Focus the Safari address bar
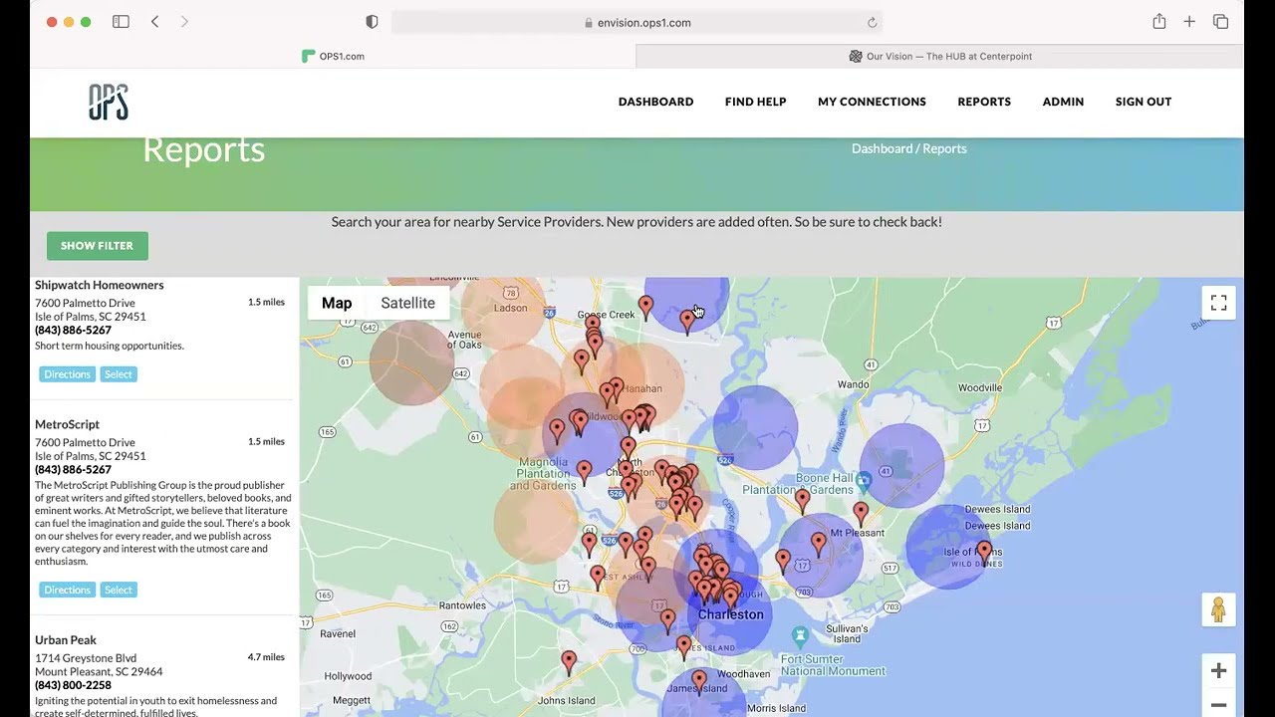The image size is (1275, 717). tap(637, 22)
